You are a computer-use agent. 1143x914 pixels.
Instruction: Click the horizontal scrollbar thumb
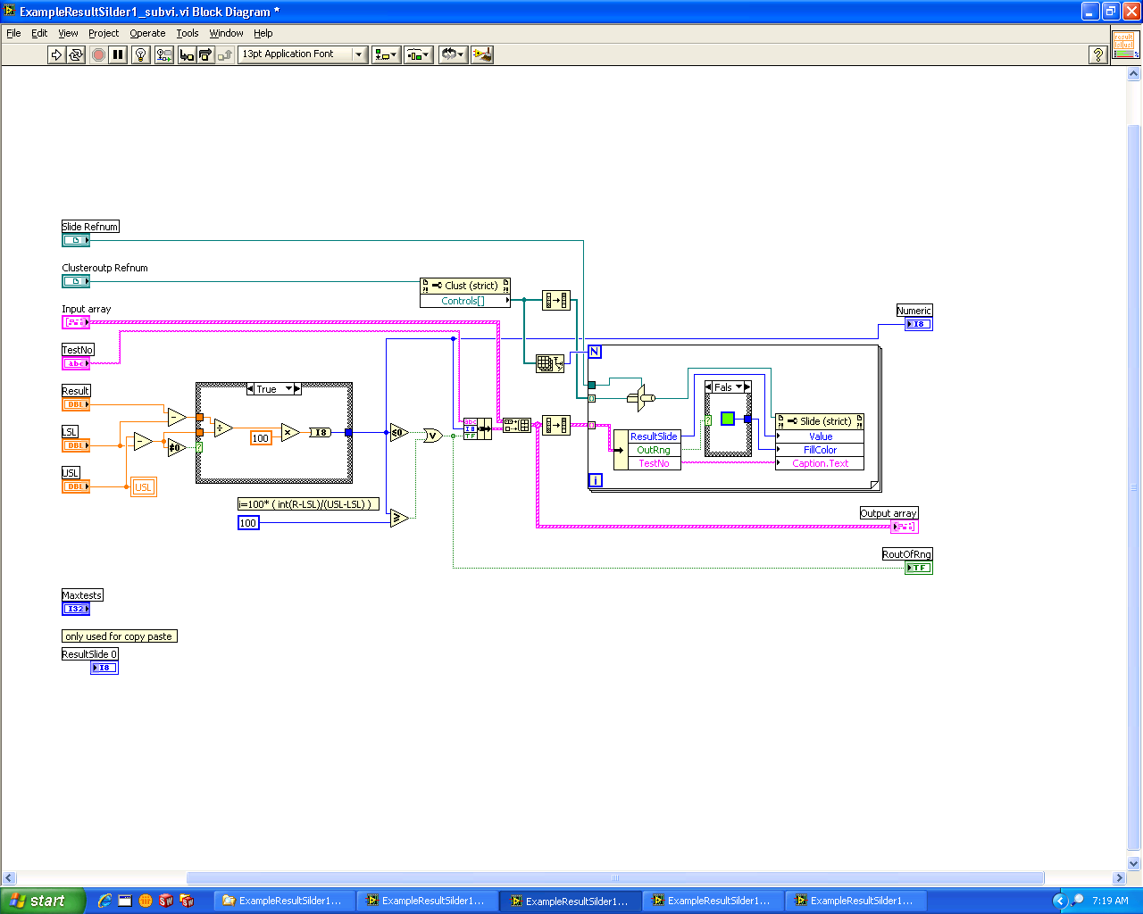(x=614, y=878)
